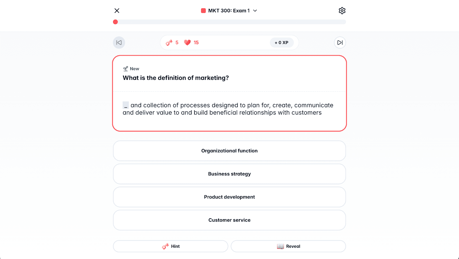Close the exam with the X icon

(x=117, y=11)
